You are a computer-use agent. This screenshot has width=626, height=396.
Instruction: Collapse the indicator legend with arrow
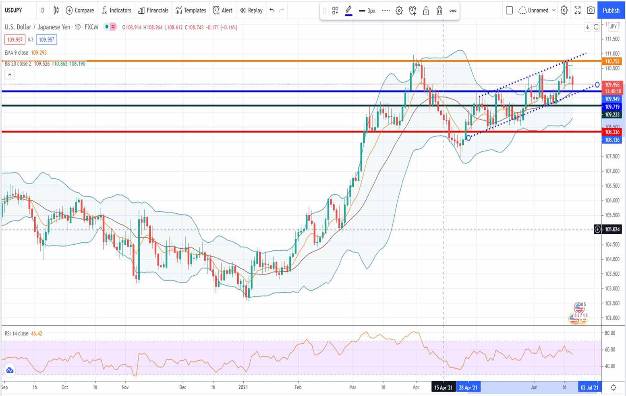(x=10, y=74)
